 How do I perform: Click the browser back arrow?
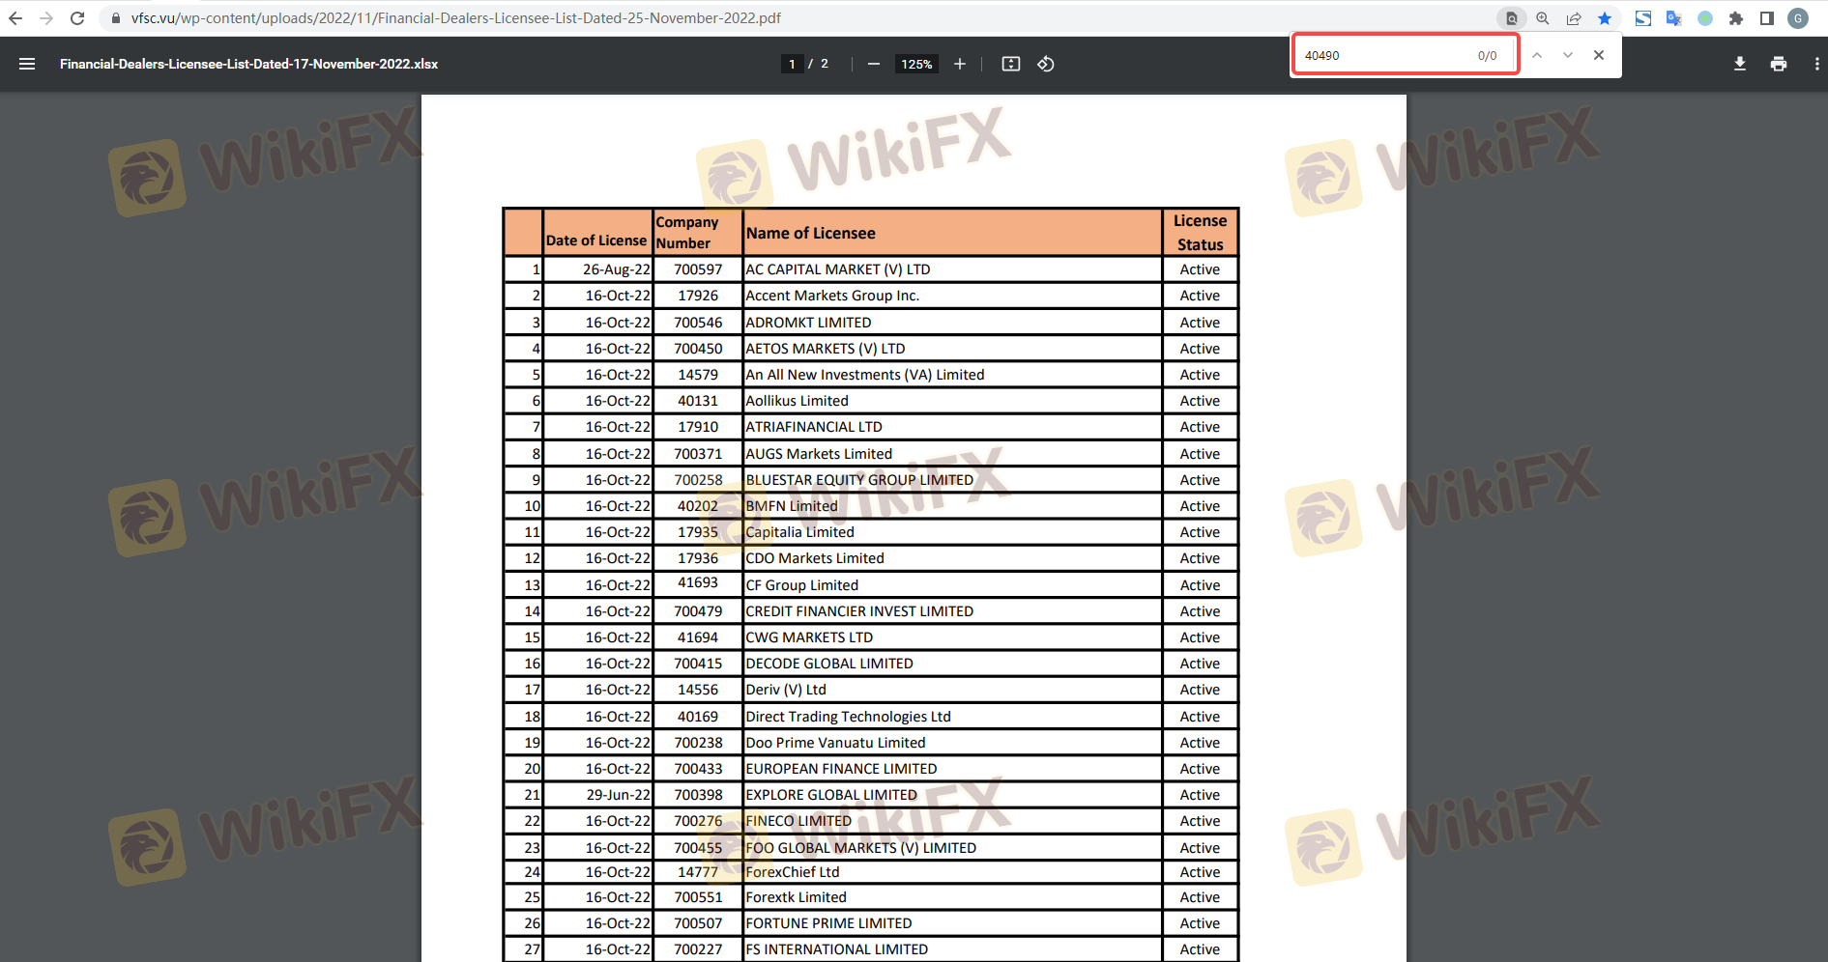(15, 18)
